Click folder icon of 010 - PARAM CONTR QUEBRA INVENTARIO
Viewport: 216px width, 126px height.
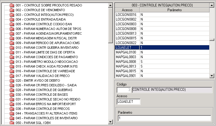[12, 48]
